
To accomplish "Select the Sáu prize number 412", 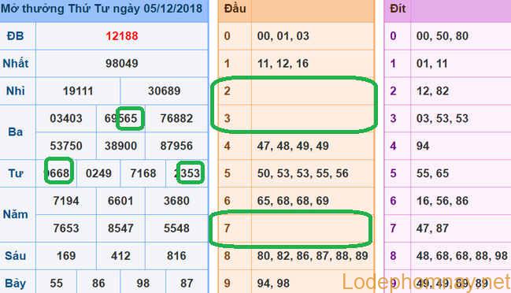I will coord(120,256).
